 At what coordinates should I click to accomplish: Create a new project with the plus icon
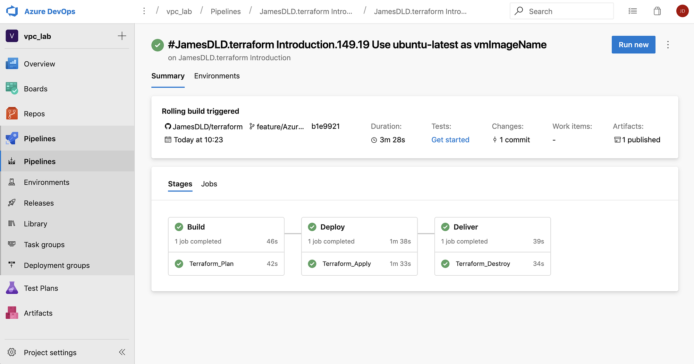pyautogui.click(x=122, y=36)
